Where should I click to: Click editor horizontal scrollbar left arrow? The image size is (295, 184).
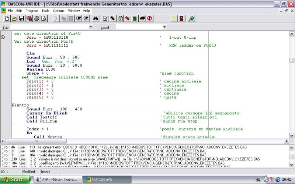(x=3, y=141)
